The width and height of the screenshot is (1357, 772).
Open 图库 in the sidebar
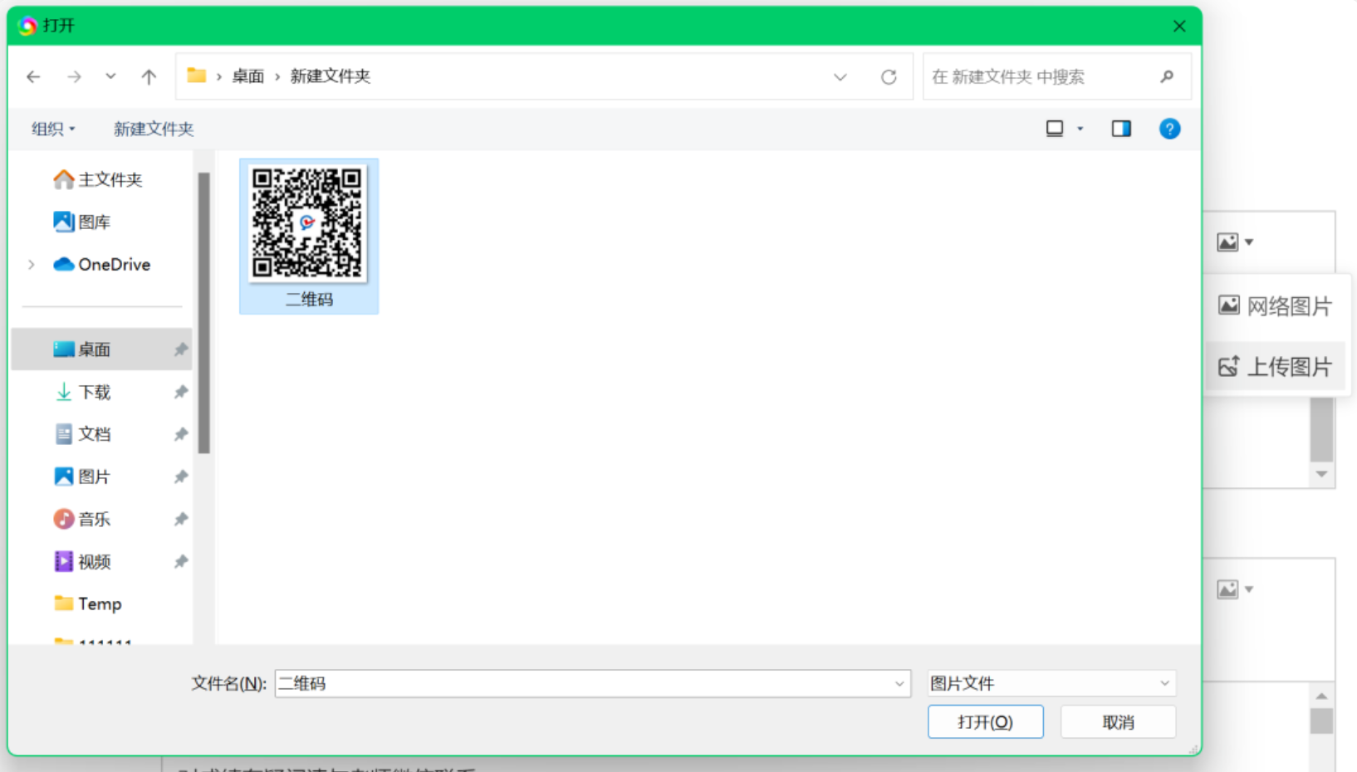point(81,222)
